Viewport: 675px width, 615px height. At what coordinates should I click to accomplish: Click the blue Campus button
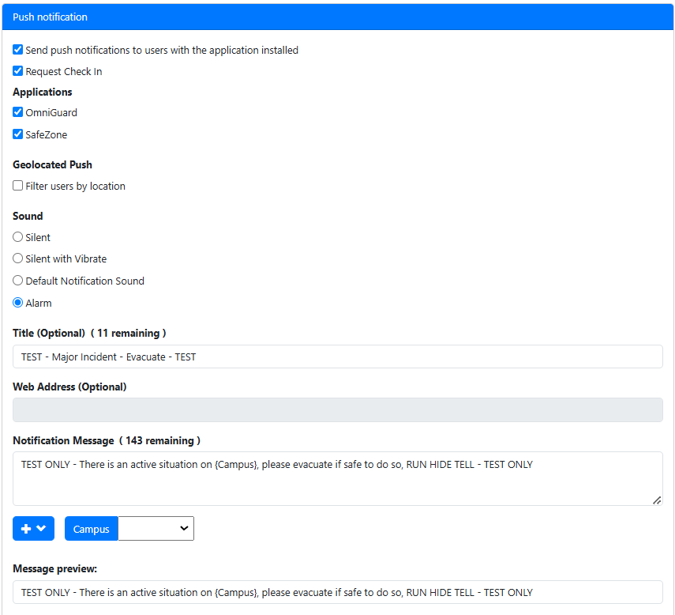point(92,529)
